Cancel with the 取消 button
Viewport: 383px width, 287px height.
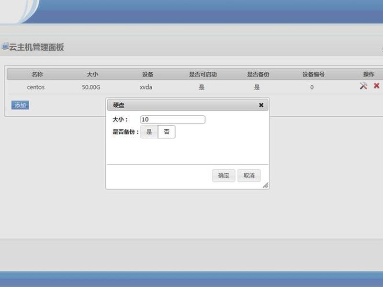(x=249, y=176)
